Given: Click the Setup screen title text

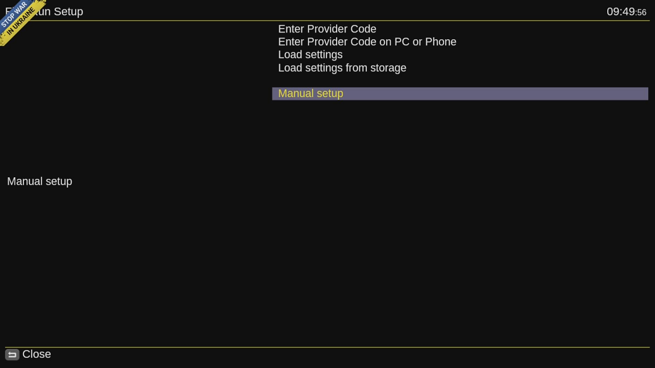Looking at the screenshot, I should coord(68,12).
